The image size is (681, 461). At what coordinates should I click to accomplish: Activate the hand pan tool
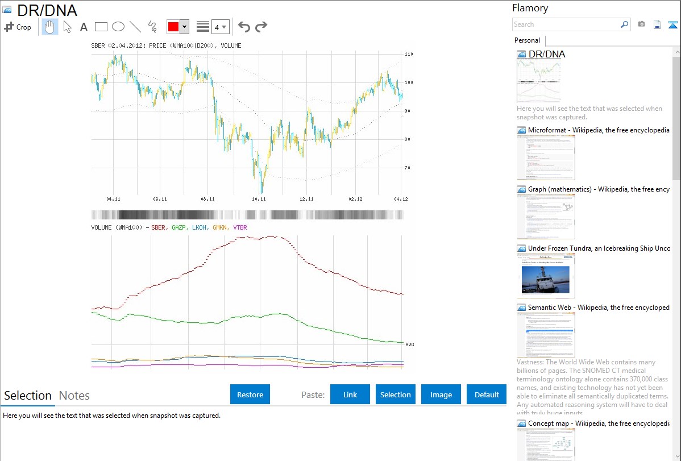coord(50,27)
